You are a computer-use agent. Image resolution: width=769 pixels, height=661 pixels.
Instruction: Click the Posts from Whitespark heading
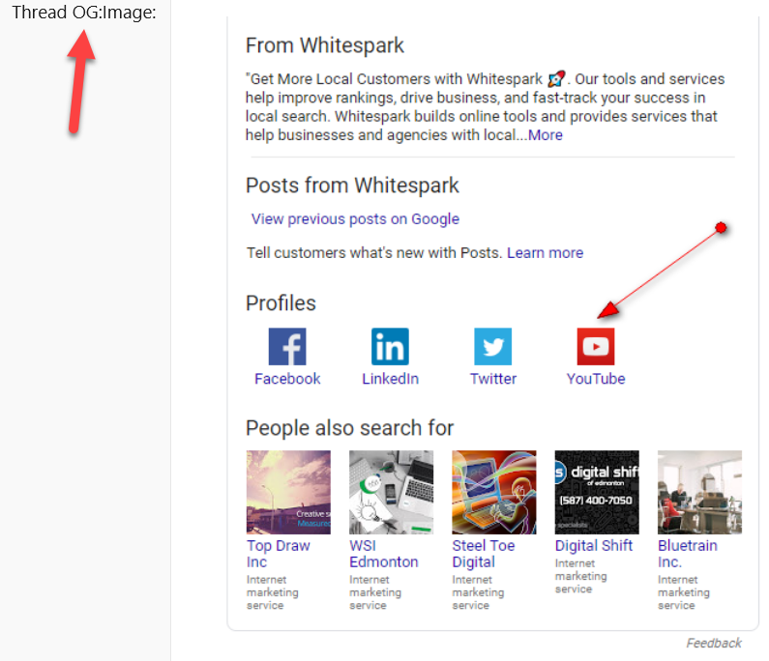(352, 186)
